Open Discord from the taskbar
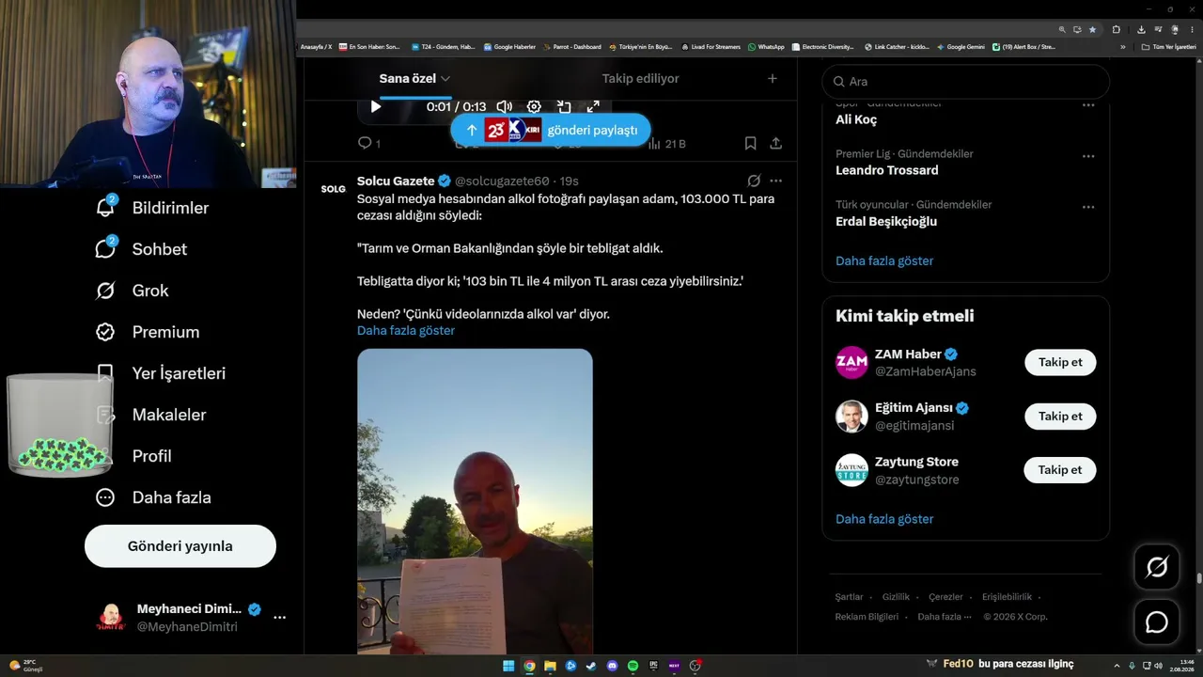1203x677 pixels. 612,666
